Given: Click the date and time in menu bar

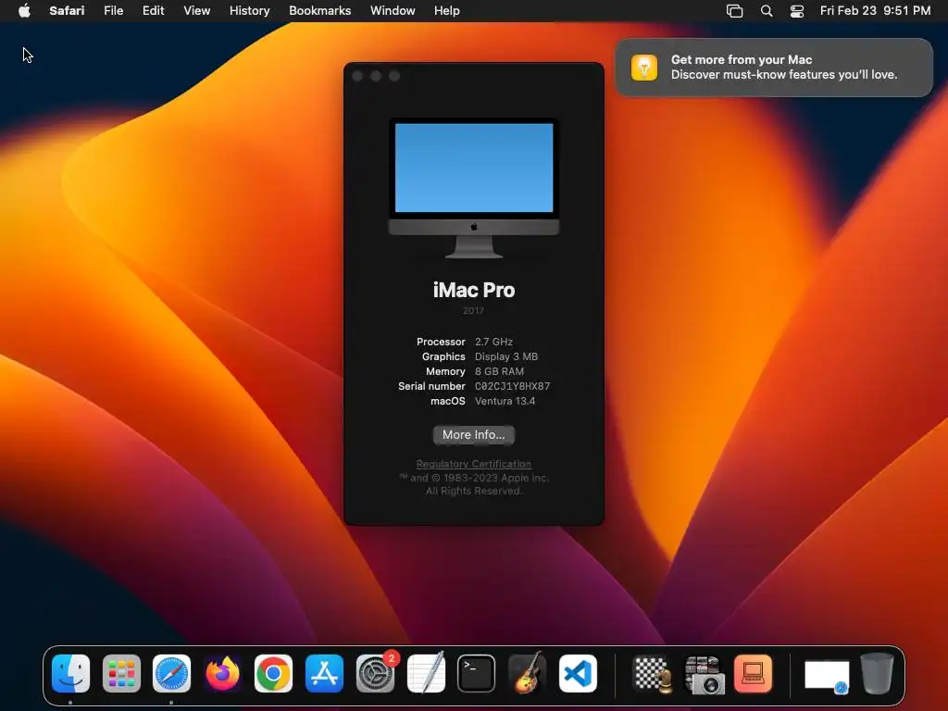Looking at the screenshot, I should pos(875,11).
